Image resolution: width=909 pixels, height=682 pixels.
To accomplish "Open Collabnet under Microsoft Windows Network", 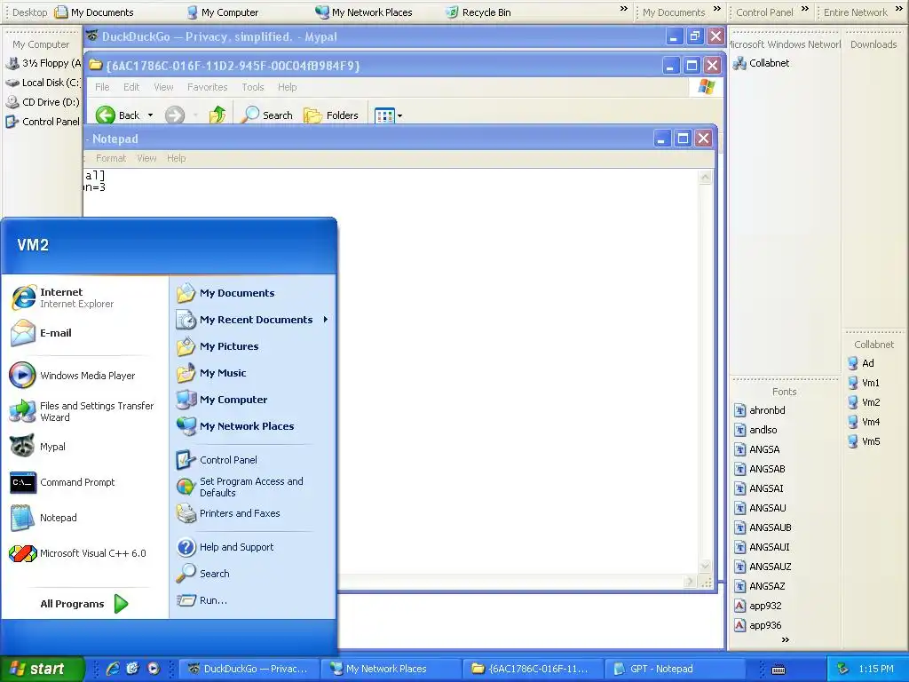I will [x=761, y=63].
